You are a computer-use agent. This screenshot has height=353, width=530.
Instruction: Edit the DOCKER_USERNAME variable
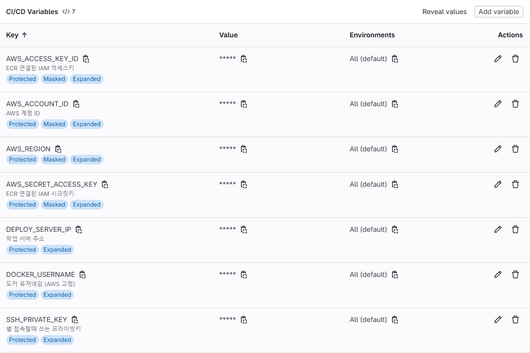(497, 275)
